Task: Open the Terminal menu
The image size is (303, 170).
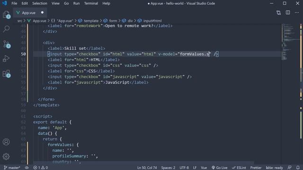Action: pyautogui.click(x=91, y=3)
